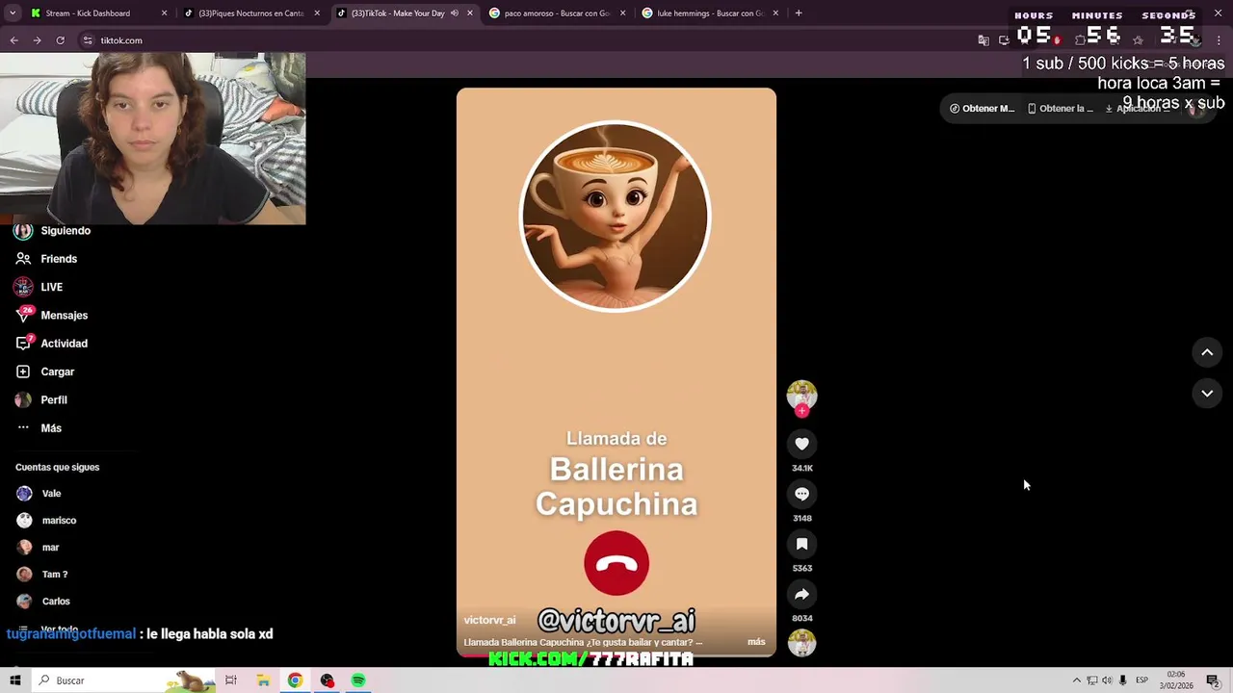Open site information icon in address bar

click(88, 40)
